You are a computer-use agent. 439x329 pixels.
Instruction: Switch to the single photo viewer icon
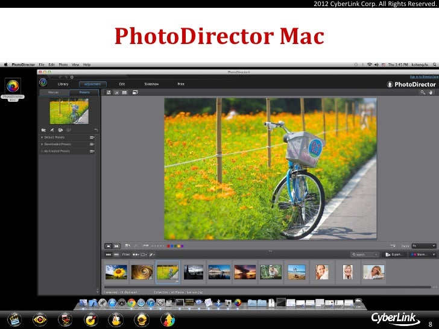(x=116, y=93)
